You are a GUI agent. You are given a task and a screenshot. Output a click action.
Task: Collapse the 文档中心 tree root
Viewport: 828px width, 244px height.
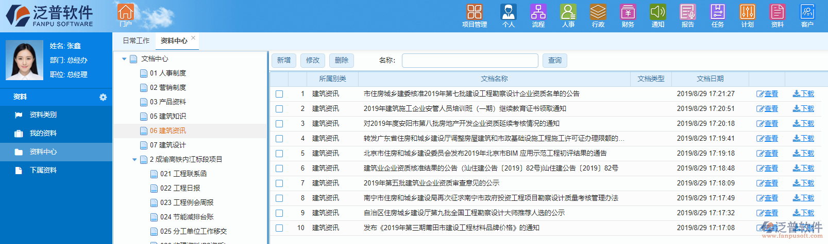[x=124, y=59]
